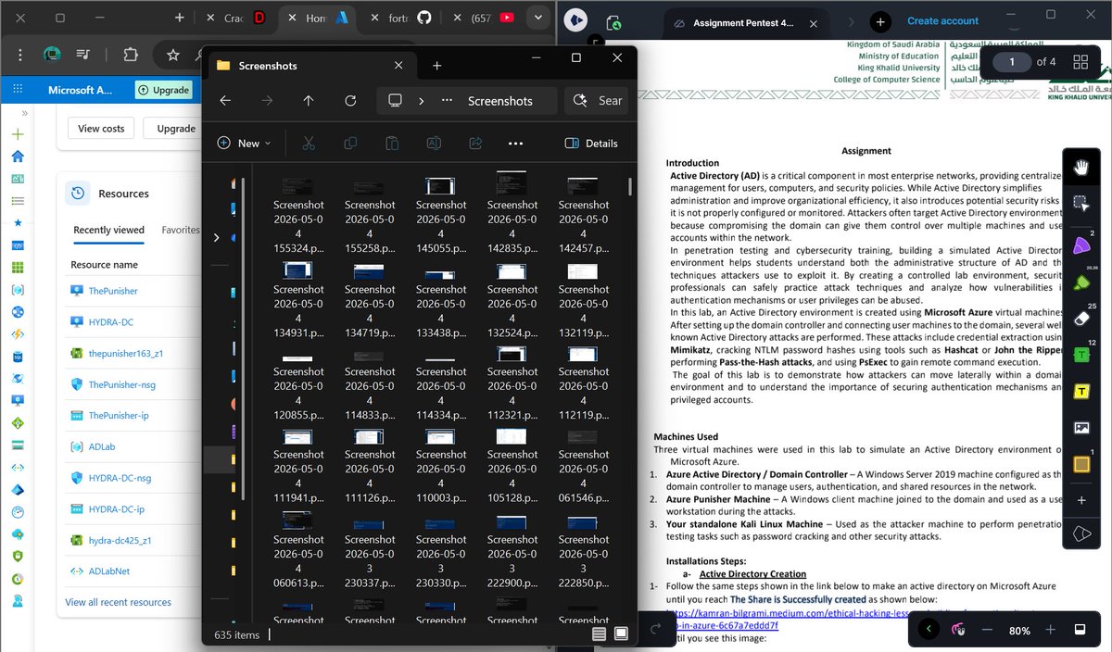The width and height of the screenshot is (1112, 652).
Task: Zoom in the PDF with plus button
Action: (x=1050, y=630)
